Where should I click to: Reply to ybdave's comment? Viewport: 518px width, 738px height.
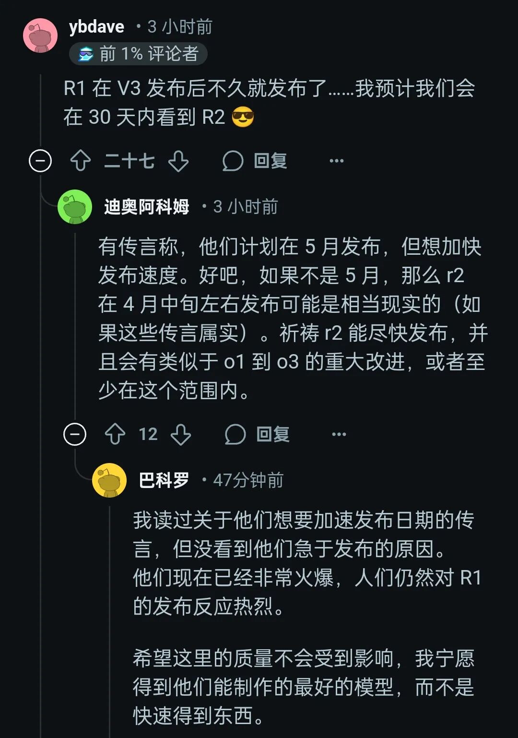(255, 161)
